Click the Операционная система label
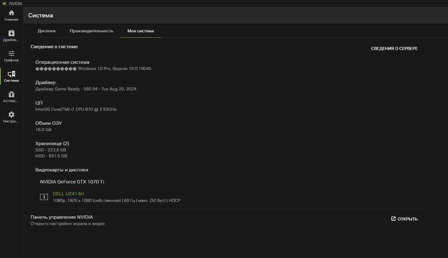The width and height of the screenshot is (448, 258). (x=62, y=62)
